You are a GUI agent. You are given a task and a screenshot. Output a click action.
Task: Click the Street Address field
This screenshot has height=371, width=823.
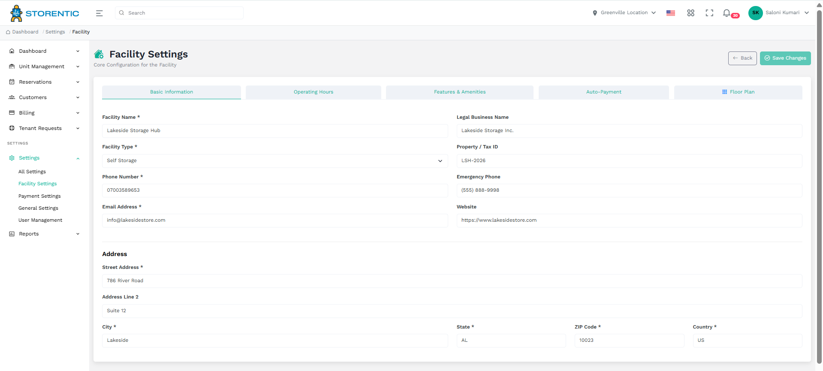click(x=452, y=281)
